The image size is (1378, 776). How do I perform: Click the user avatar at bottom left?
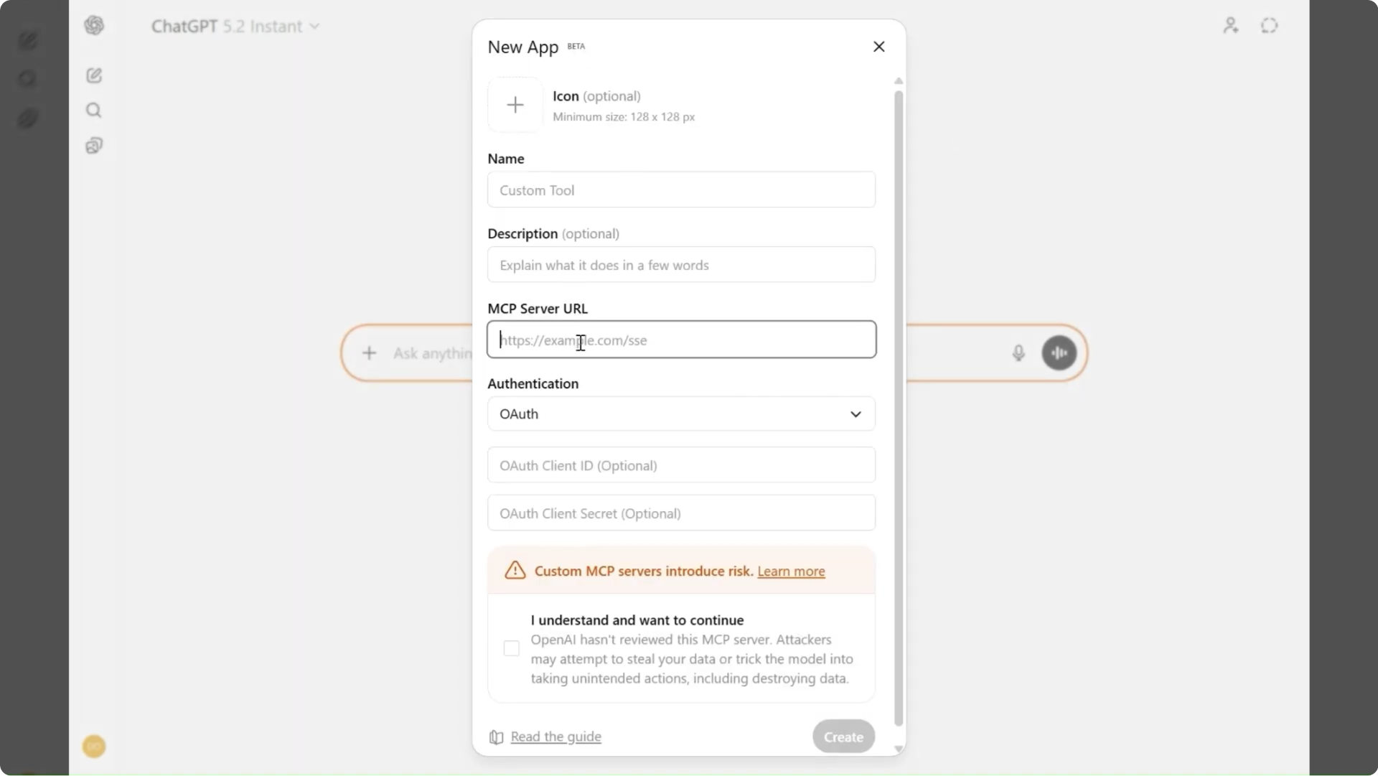93,747
